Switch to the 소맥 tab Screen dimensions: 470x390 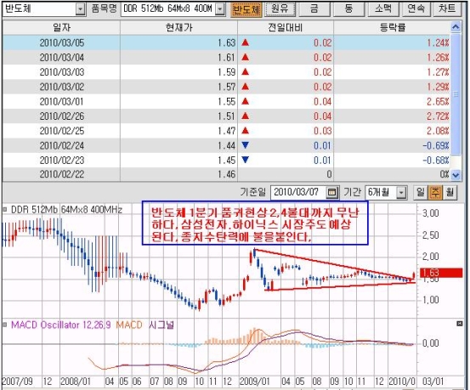(x=382, y=9)
